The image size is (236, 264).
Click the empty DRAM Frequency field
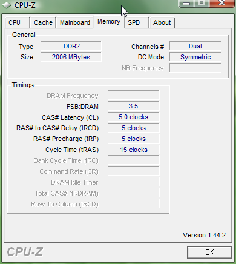pos(134,95)
